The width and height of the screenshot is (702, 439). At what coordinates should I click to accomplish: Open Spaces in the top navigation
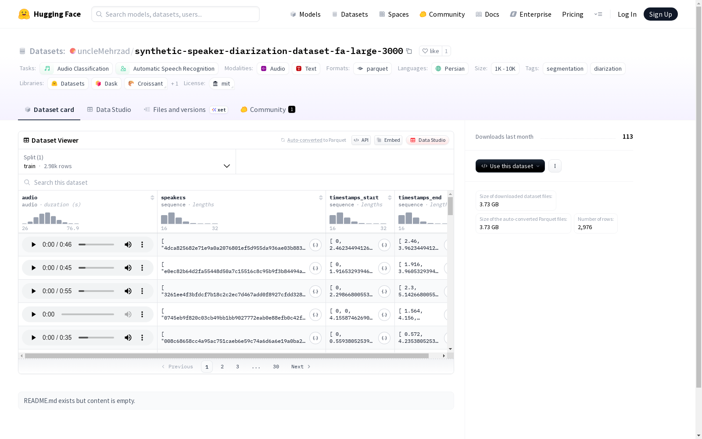coord(394,14)
